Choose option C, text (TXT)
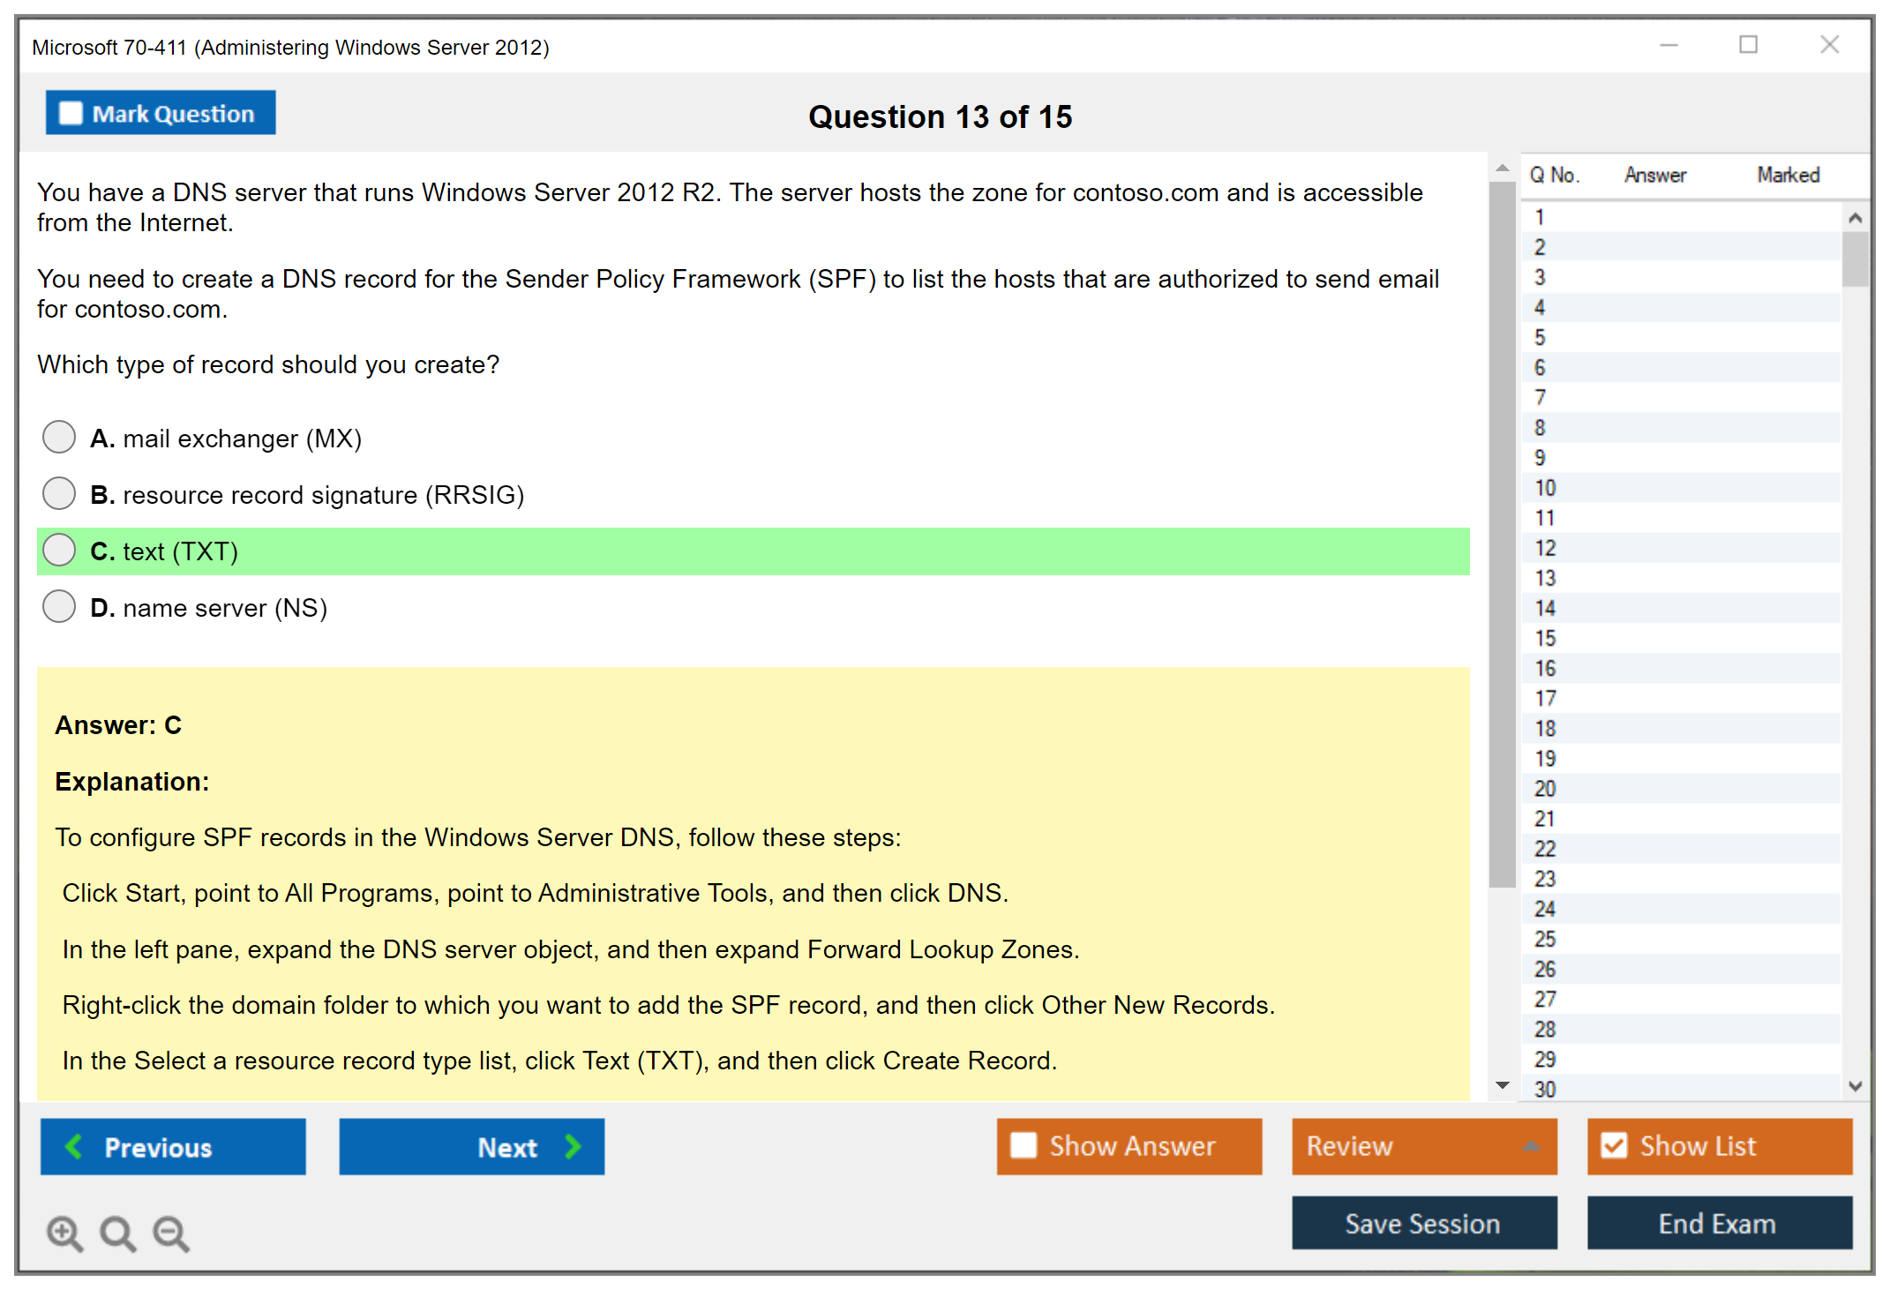 (x=59, y=551)
